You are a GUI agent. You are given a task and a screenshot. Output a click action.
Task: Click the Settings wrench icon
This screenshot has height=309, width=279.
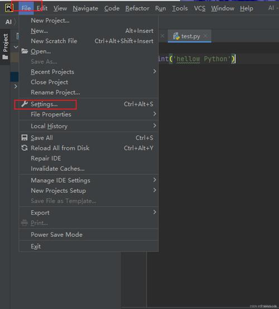[25, 104]
